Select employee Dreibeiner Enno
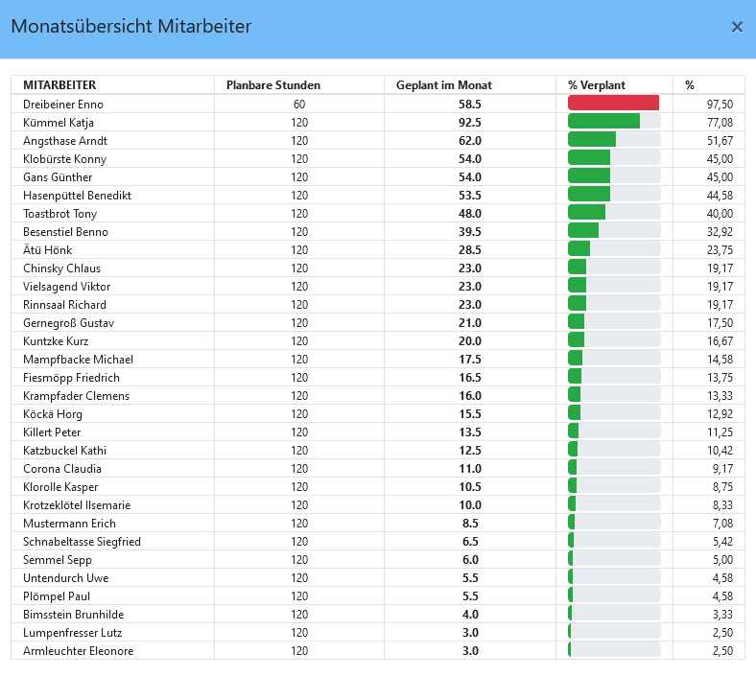The width and height of the screenshot is (756, 677). click(63, 105)
